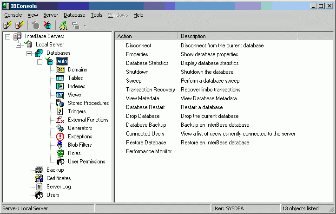Click the Performance Monitor action
336x214 pixels.
149,151
